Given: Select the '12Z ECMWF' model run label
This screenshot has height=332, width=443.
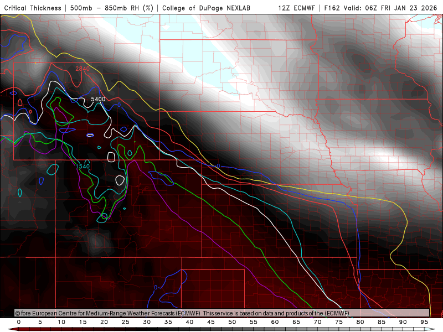Looking at the screenshot, I should [296, 8].
